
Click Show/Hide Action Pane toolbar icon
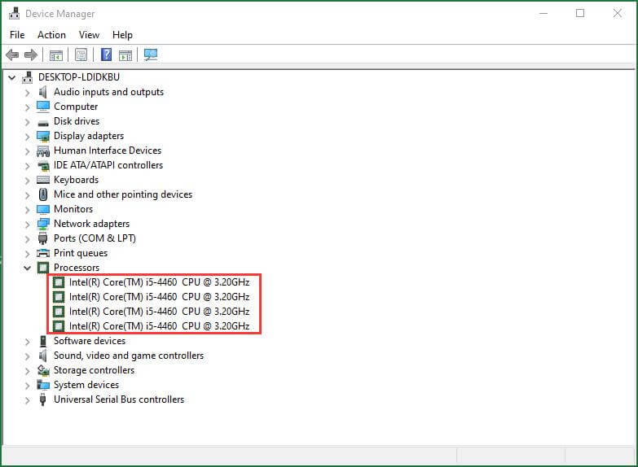[125, 55]
